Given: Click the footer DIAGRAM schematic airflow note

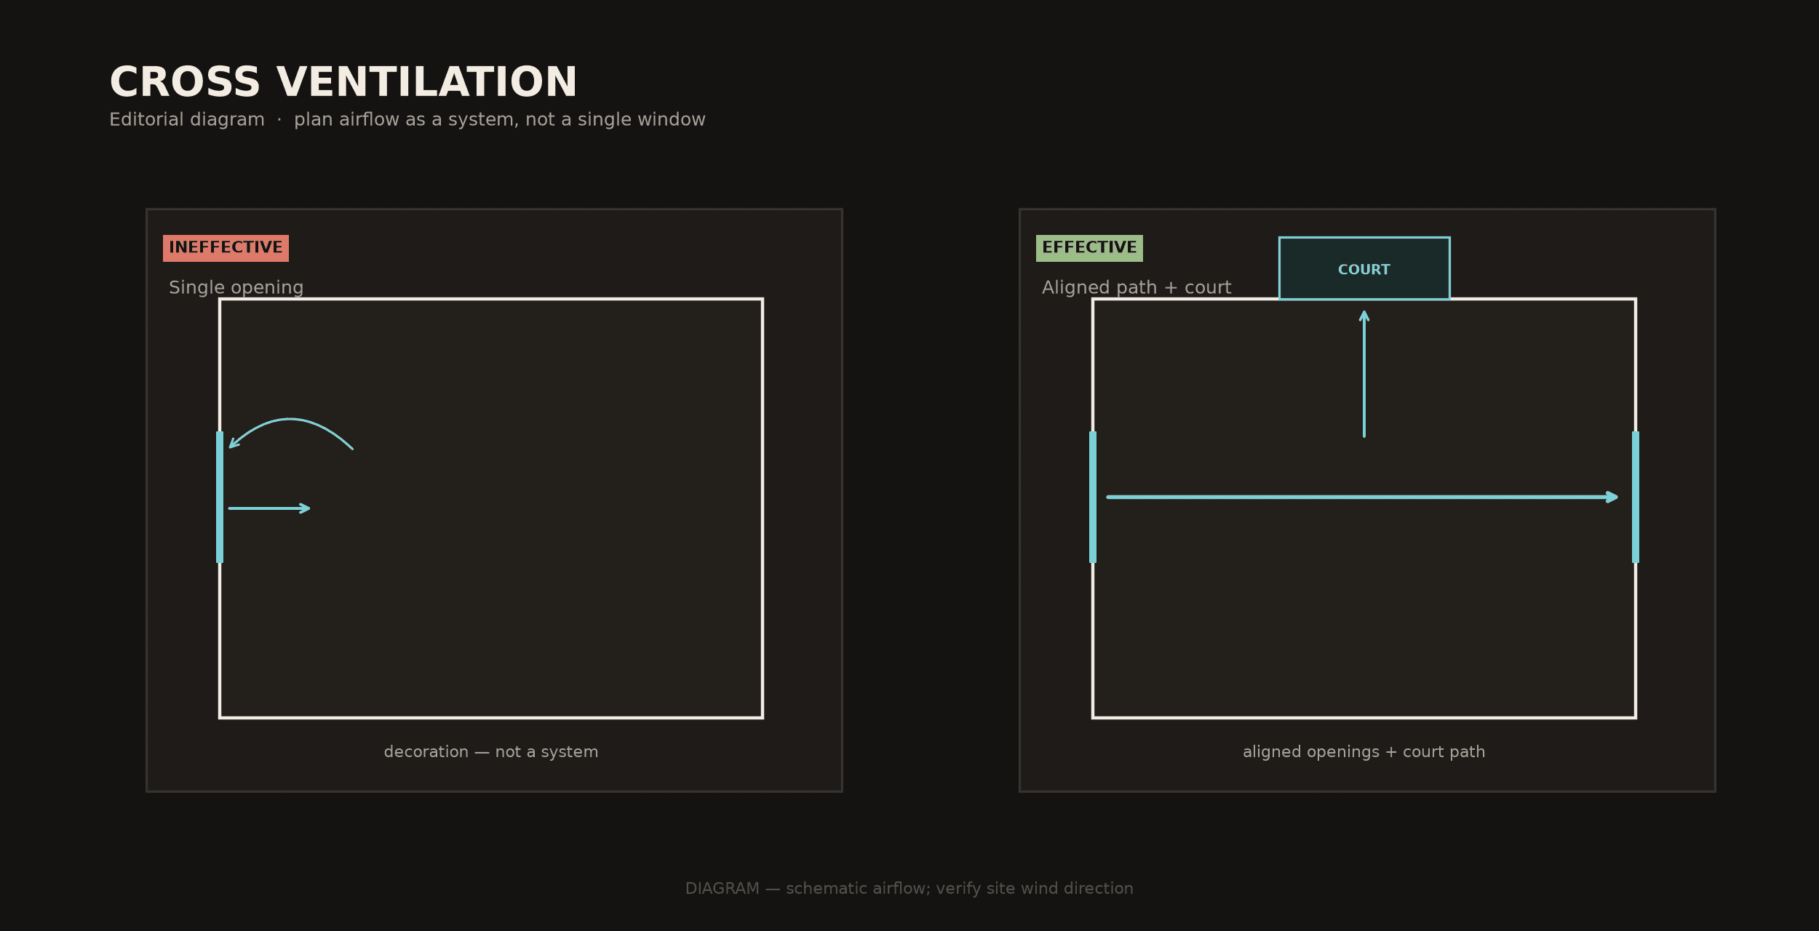Looking at the screenshot, I should pyautogui.click(x=909, y=889).
